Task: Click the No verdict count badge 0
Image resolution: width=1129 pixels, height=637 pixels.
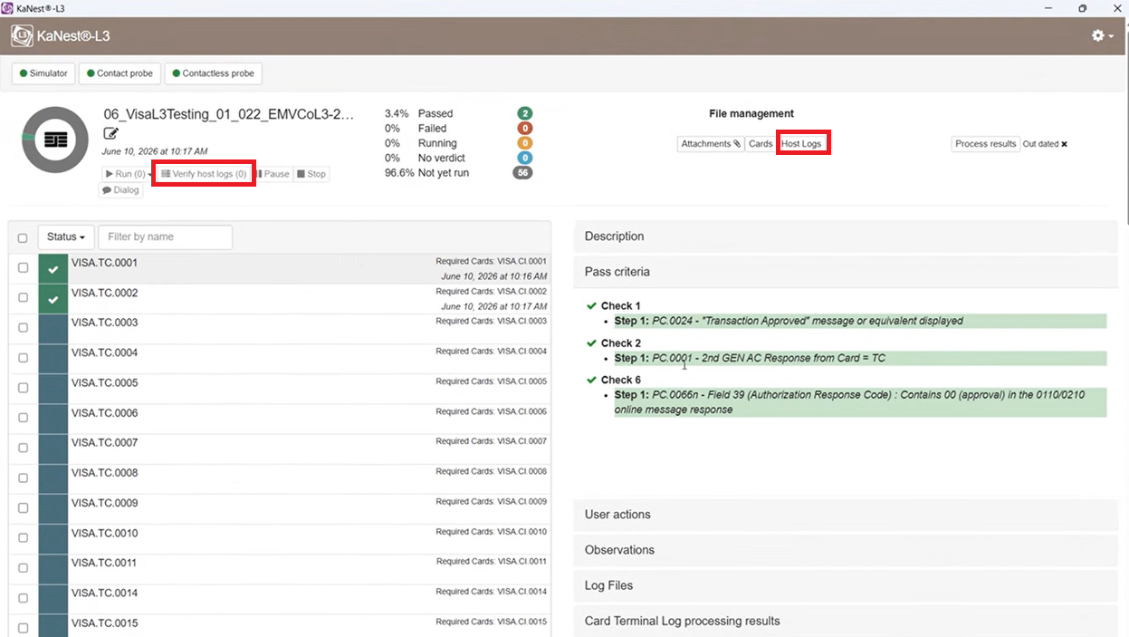Action: click(x=524, y=158)
